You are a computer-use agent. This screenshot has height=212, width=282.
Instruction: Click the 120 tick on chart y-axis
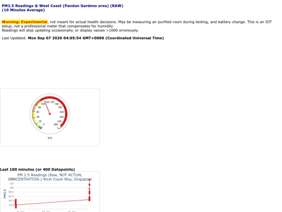(11, 184)
